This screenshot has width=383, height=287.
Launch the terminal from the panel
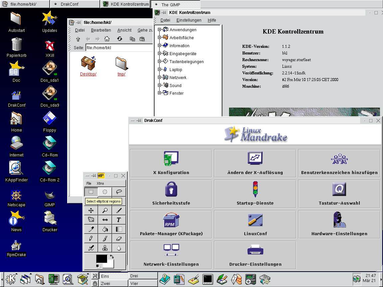click(207, 279)
